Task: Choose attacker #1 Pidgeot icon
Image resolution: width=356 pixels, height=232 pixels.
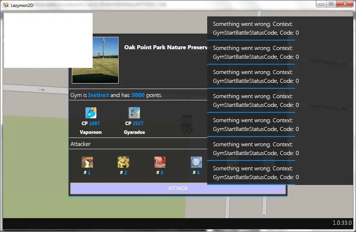Action: [x=87, y=162]
